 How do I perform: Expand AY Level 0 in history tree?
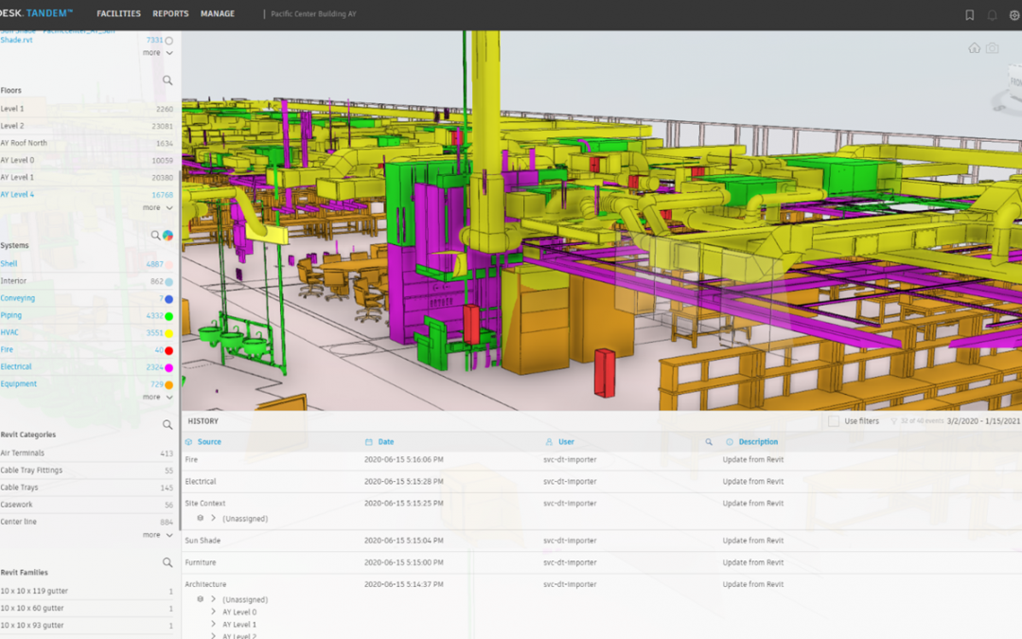tap(213, 612)
